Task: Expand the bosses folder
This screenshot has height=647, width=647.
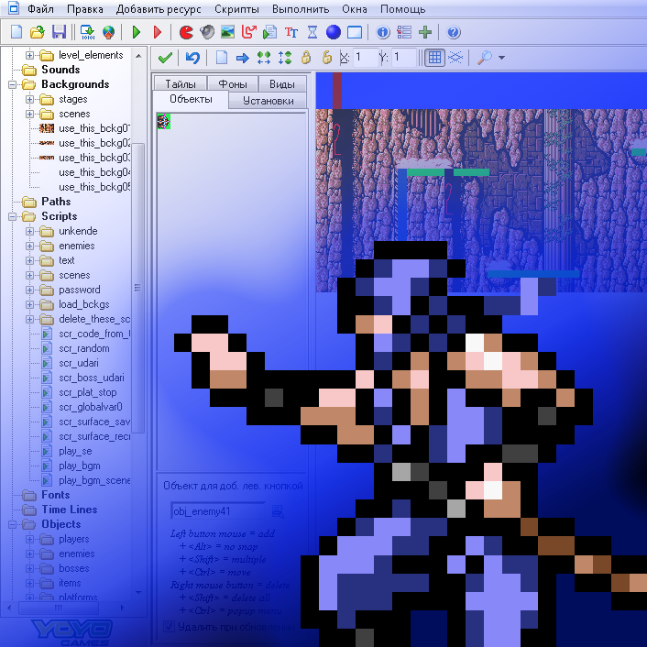Action: (29, 568)
